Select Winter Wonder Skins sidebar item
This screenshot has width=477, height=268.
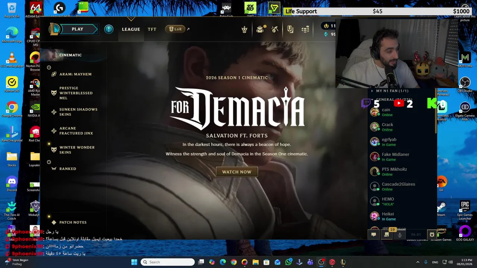click(73, 150)
